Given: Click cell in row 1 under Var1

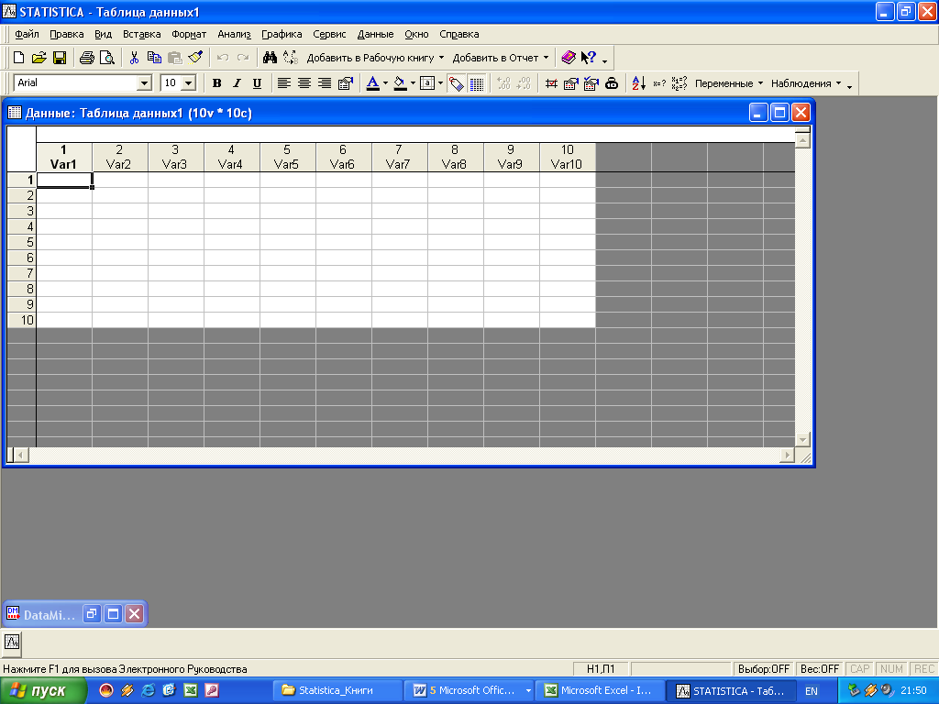Looking at the screenshot, I should (x=64, y=180).
